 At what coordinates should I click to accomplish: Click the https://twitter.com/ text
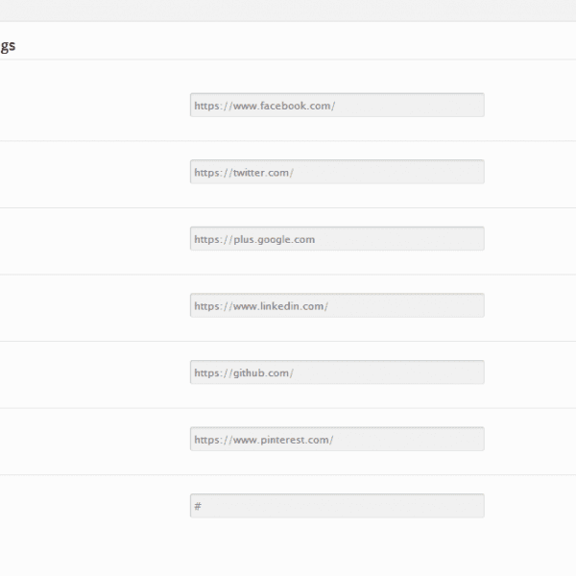coord(244,173)
